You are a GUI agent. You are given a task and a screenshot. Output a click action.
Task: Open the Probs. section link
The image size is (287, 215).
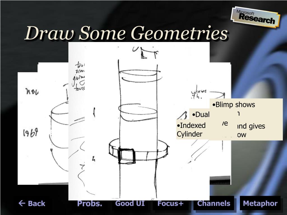pyautogui.click(x=89, y=203)
